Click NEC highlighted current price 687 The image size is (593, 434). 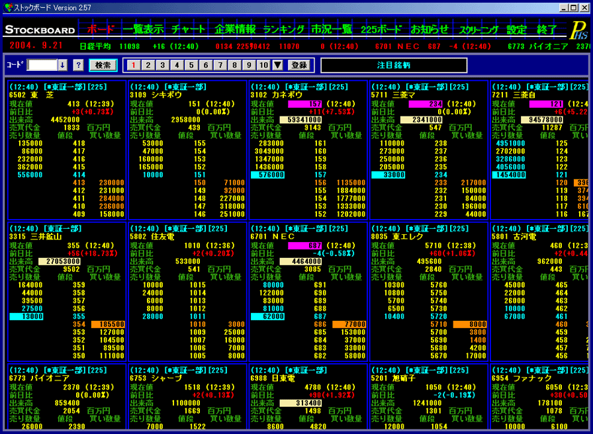(x=305, y=245)
